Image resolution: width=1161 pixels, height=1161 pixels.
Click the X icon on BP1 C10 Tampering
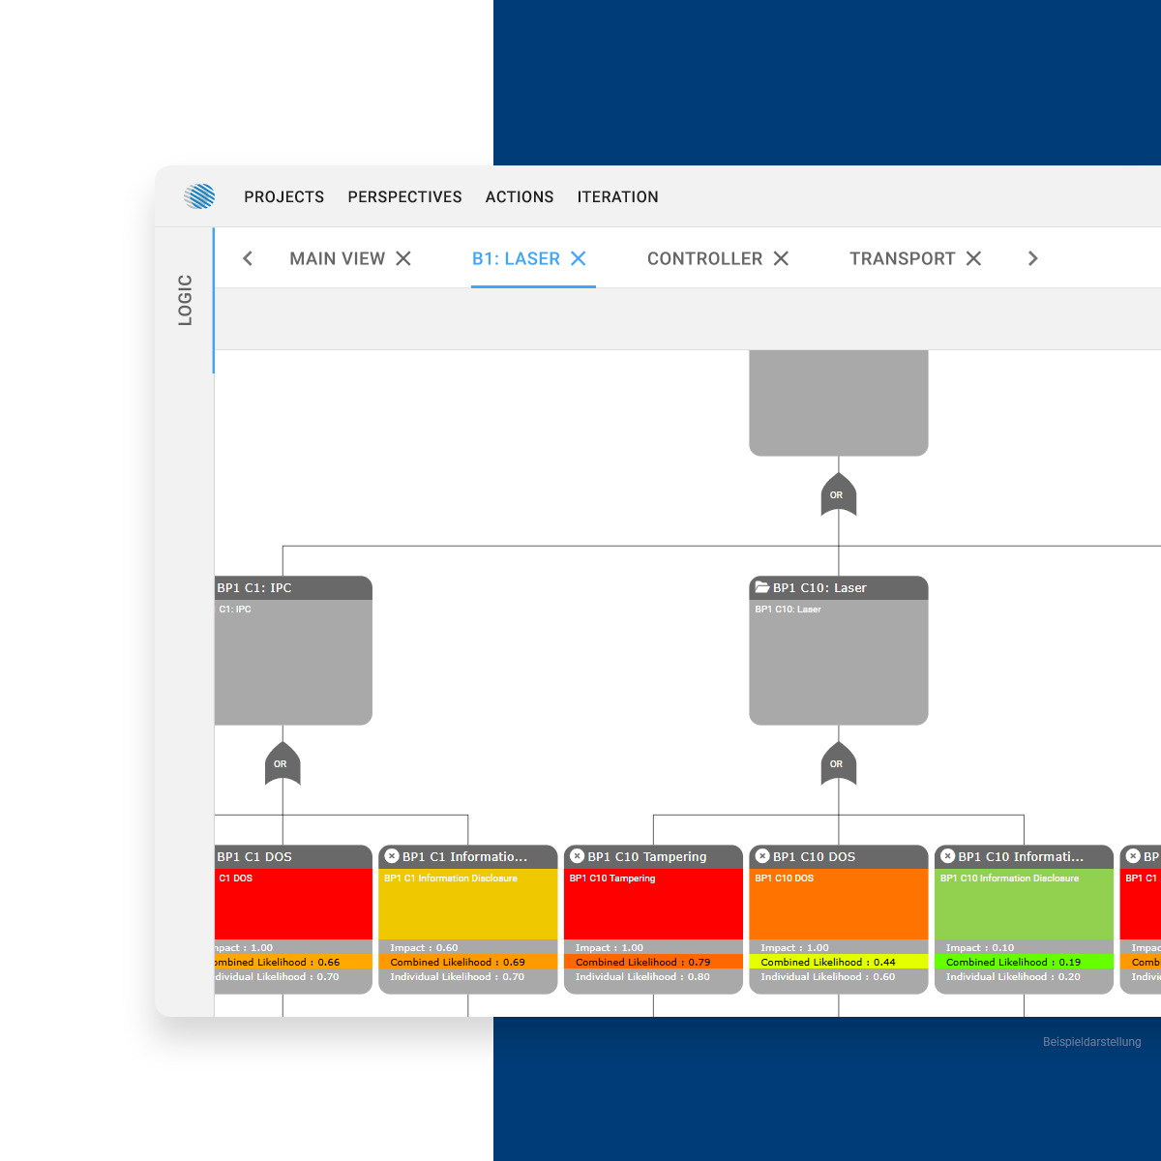tap(577, 856)
